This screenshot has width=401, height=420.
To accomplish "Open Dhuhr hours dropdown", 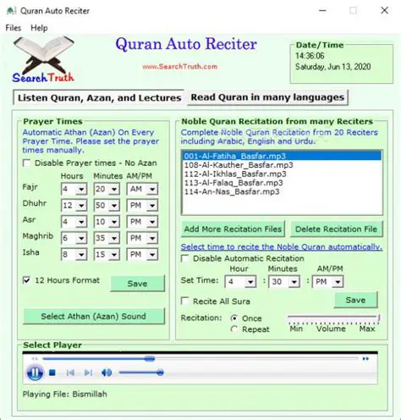I will 81,206.
